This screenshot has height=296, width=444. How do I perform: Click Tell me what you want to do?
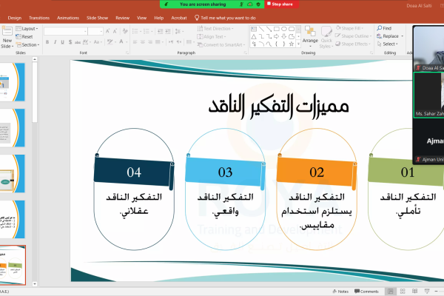tap(225, 18)
